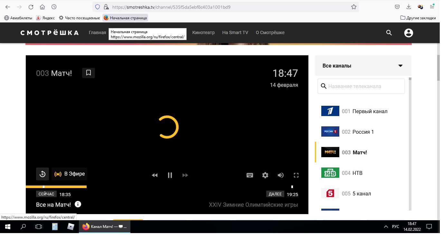Focus the Название телеканала search field
The image size is (442, 235).
(361, 86)
